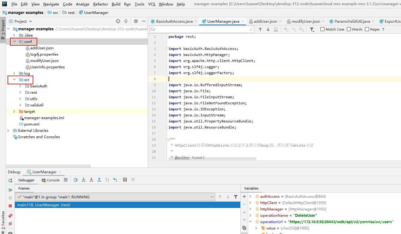
Task: Toggle the Words search checkbox
Action: click(x=349, y=29)
